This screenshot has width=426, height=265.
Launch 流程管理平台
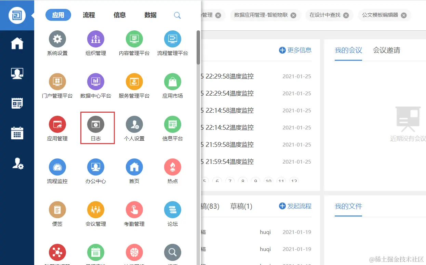tap(173, 43)
